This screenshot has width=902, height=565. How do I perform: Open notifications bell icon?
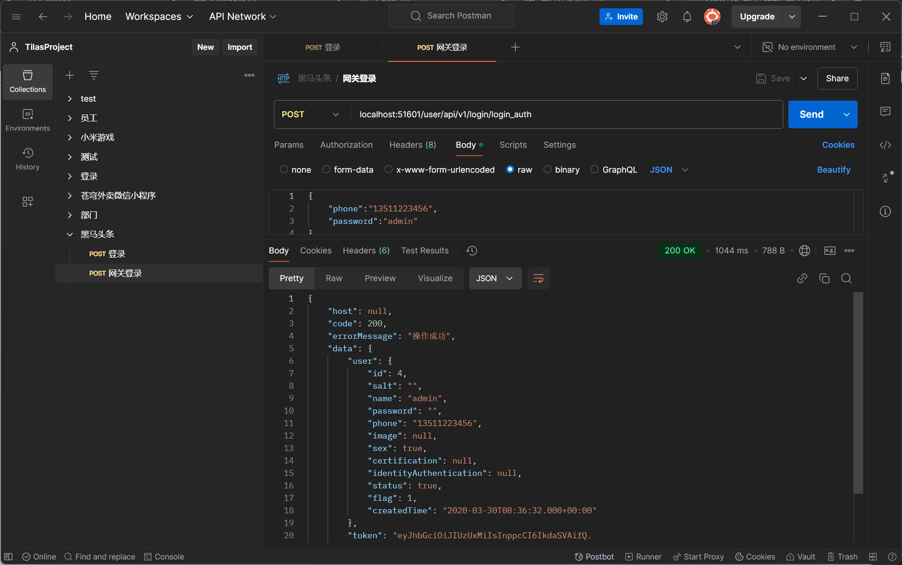[x=687, y=17]
